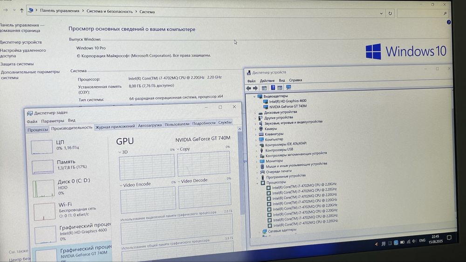This screenshot has width=466, height=262.
Task: Click the Up arrow in the Explorer address bar
Action: 22,10
